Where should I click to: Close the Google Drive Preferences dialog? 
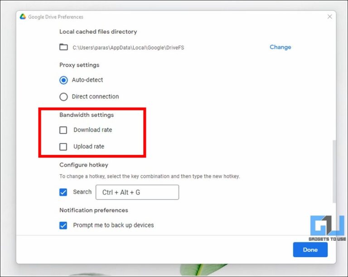[x=330, y=17]
